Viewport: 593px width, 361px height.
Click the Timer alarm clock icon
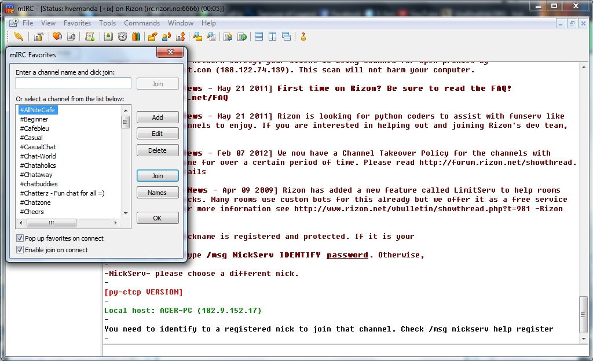tap(122, 36)
